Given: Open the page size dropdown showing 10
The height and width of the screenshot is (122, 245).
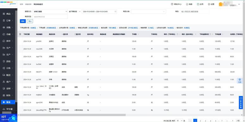Looking at the screenshot, I should [x=179, y=121].
